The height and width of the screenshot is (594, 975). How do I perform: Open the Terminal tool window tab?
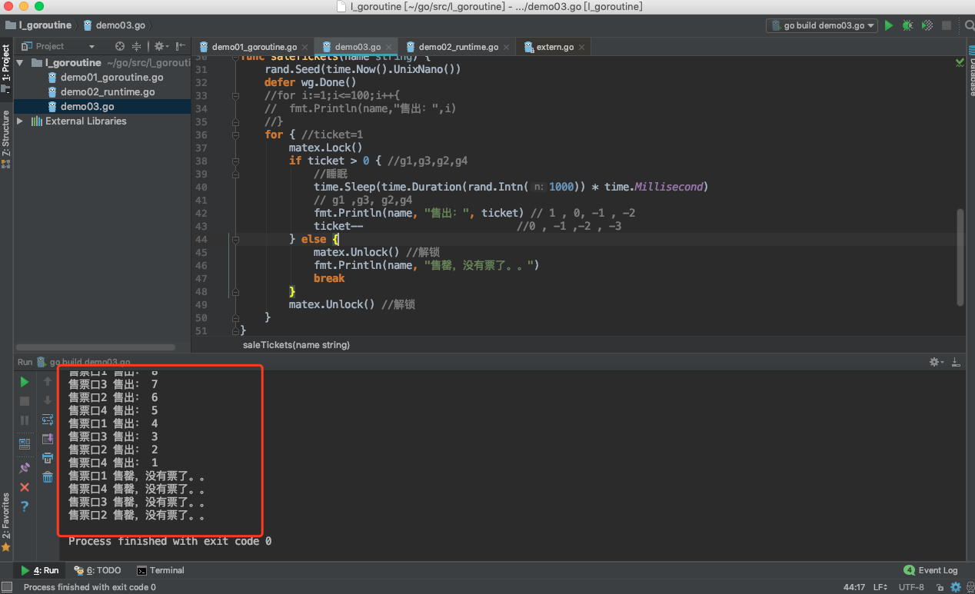click(x=161, y=570)
